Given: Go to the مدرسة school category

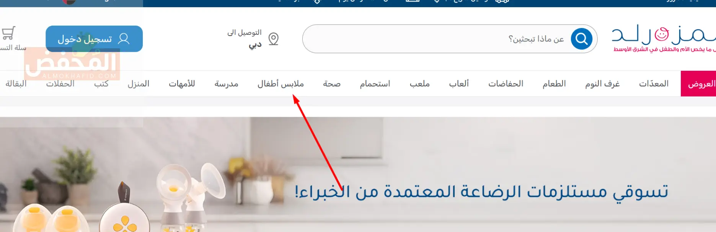Looking at the screenshot, I should (x=227, y=83).
